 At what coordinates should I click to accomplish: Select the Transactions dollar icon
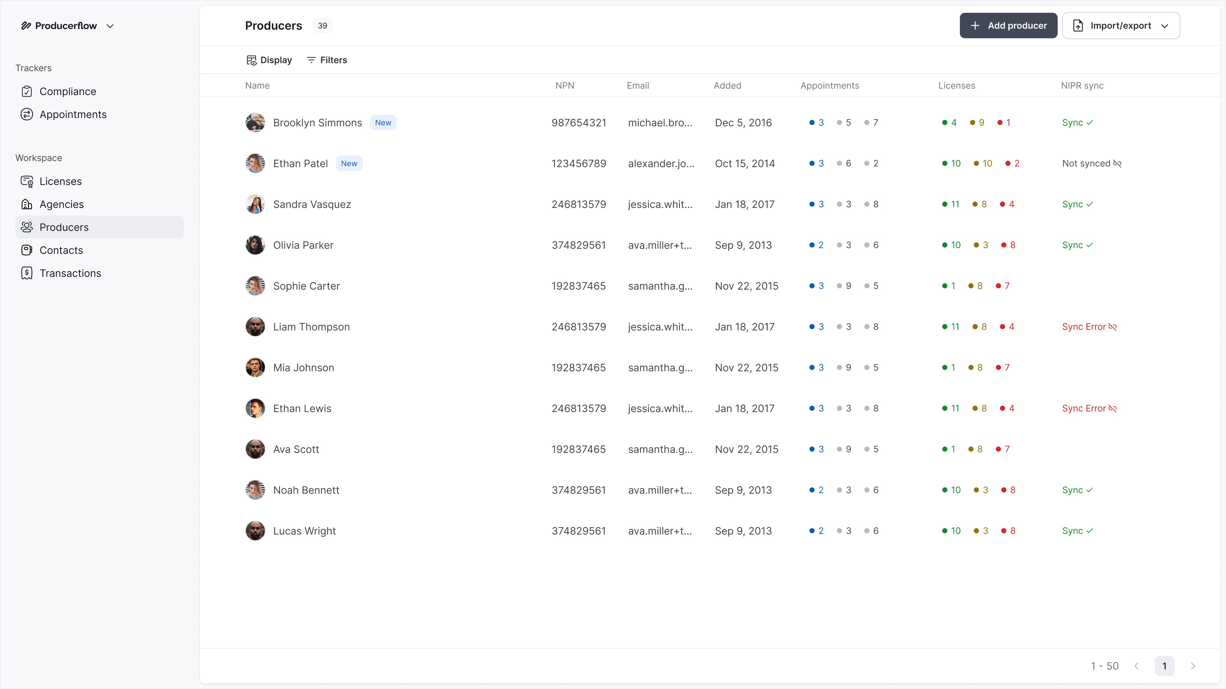27,273
